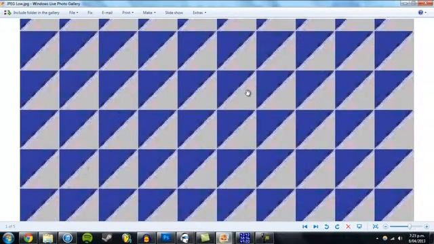Open the Make dropdown menu
The image size is (434, 244).
[149, 13]
